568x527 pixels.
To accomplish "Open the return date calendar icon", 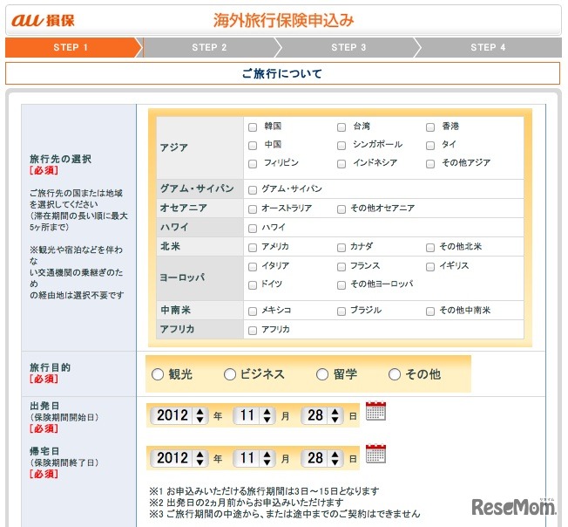I will click(x=375, y=454).
